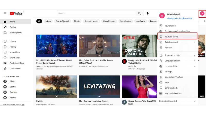The image size is (206, 115).
Task: Open Subscriptions in sidebar
Action: coord(15,32)
